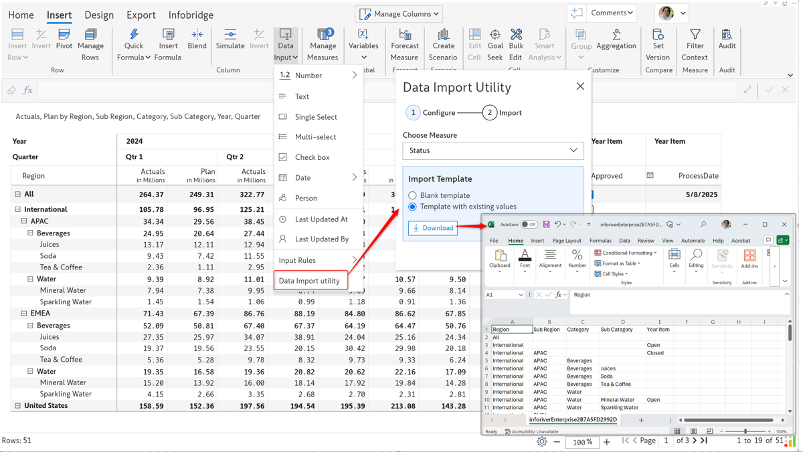
Task: Switch to the Design tab
Action: pyautogui.click(x=99, y=15)
